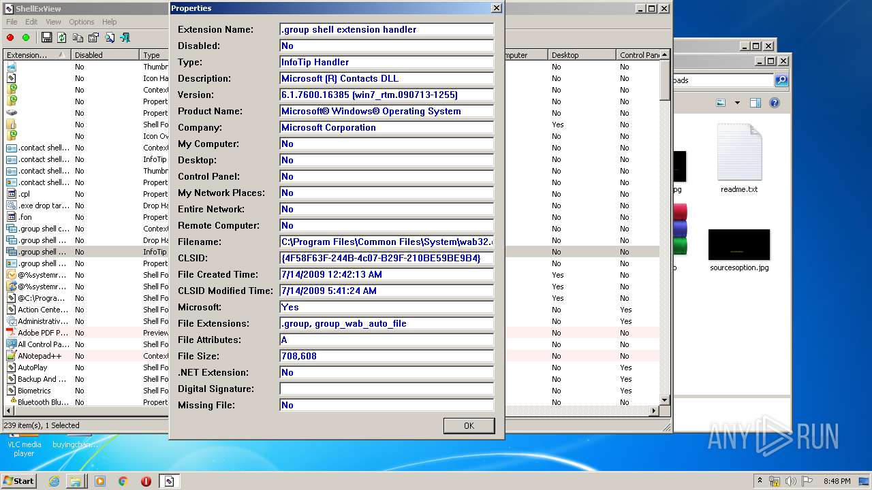Select the Action Cente... row icon

pyautogui.click(x=12, y=310)
